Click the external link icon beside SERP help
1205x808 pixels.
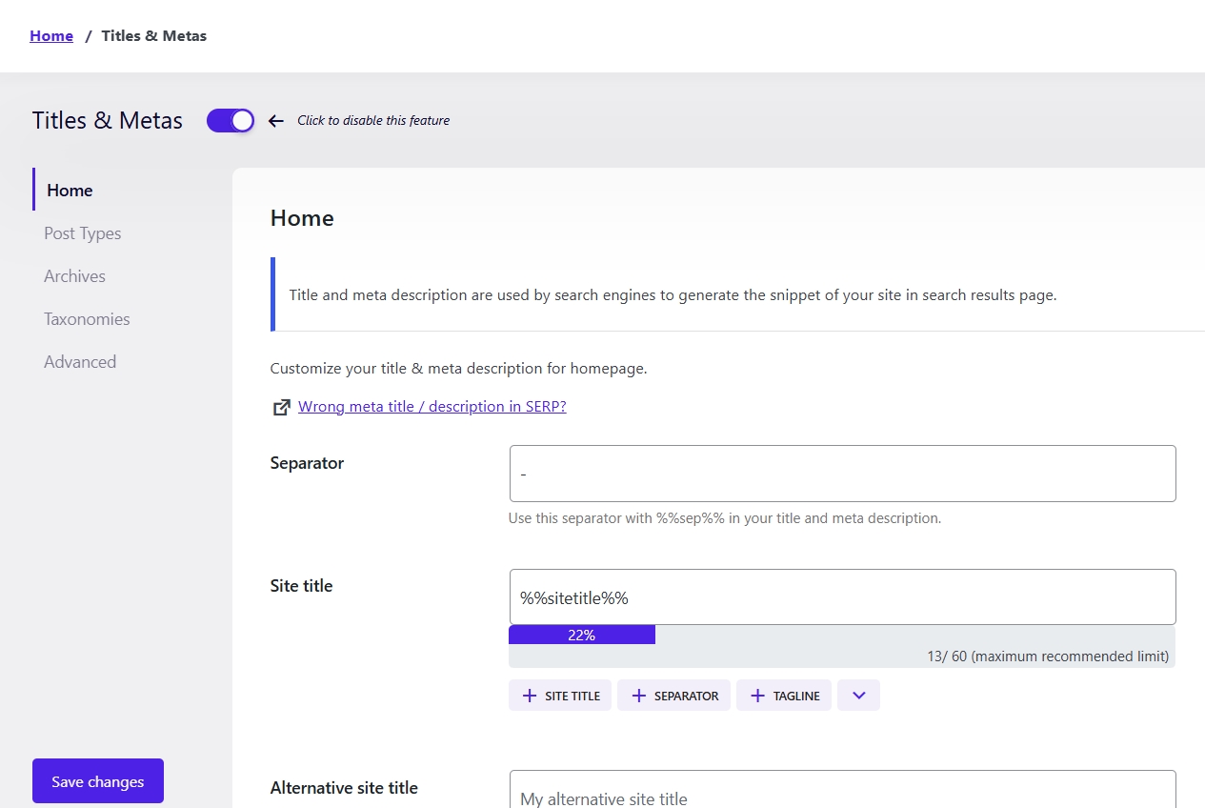[281, 407]
